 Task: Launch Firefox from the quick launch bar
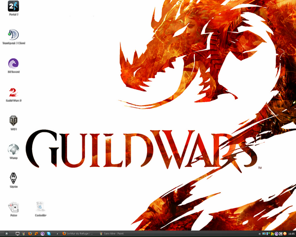pyautogui.click(x=30, y=234)
